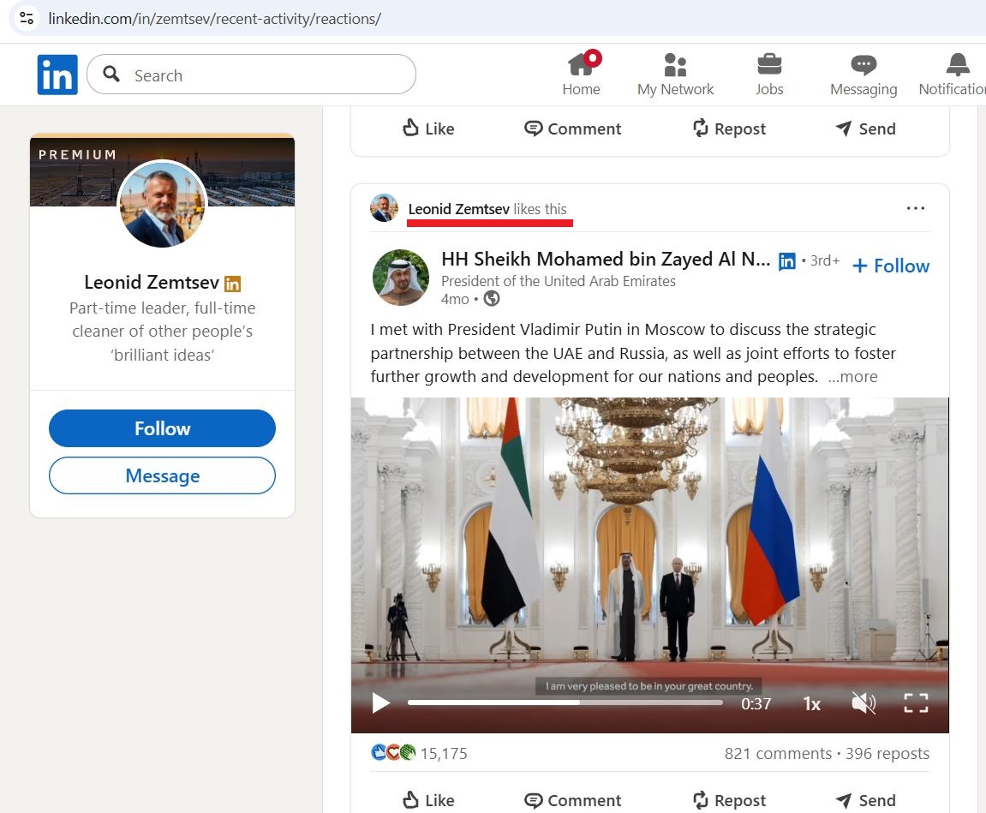986x813 pixels.
Task: Expand the post text with more
Action: click(x=852, y=376)
